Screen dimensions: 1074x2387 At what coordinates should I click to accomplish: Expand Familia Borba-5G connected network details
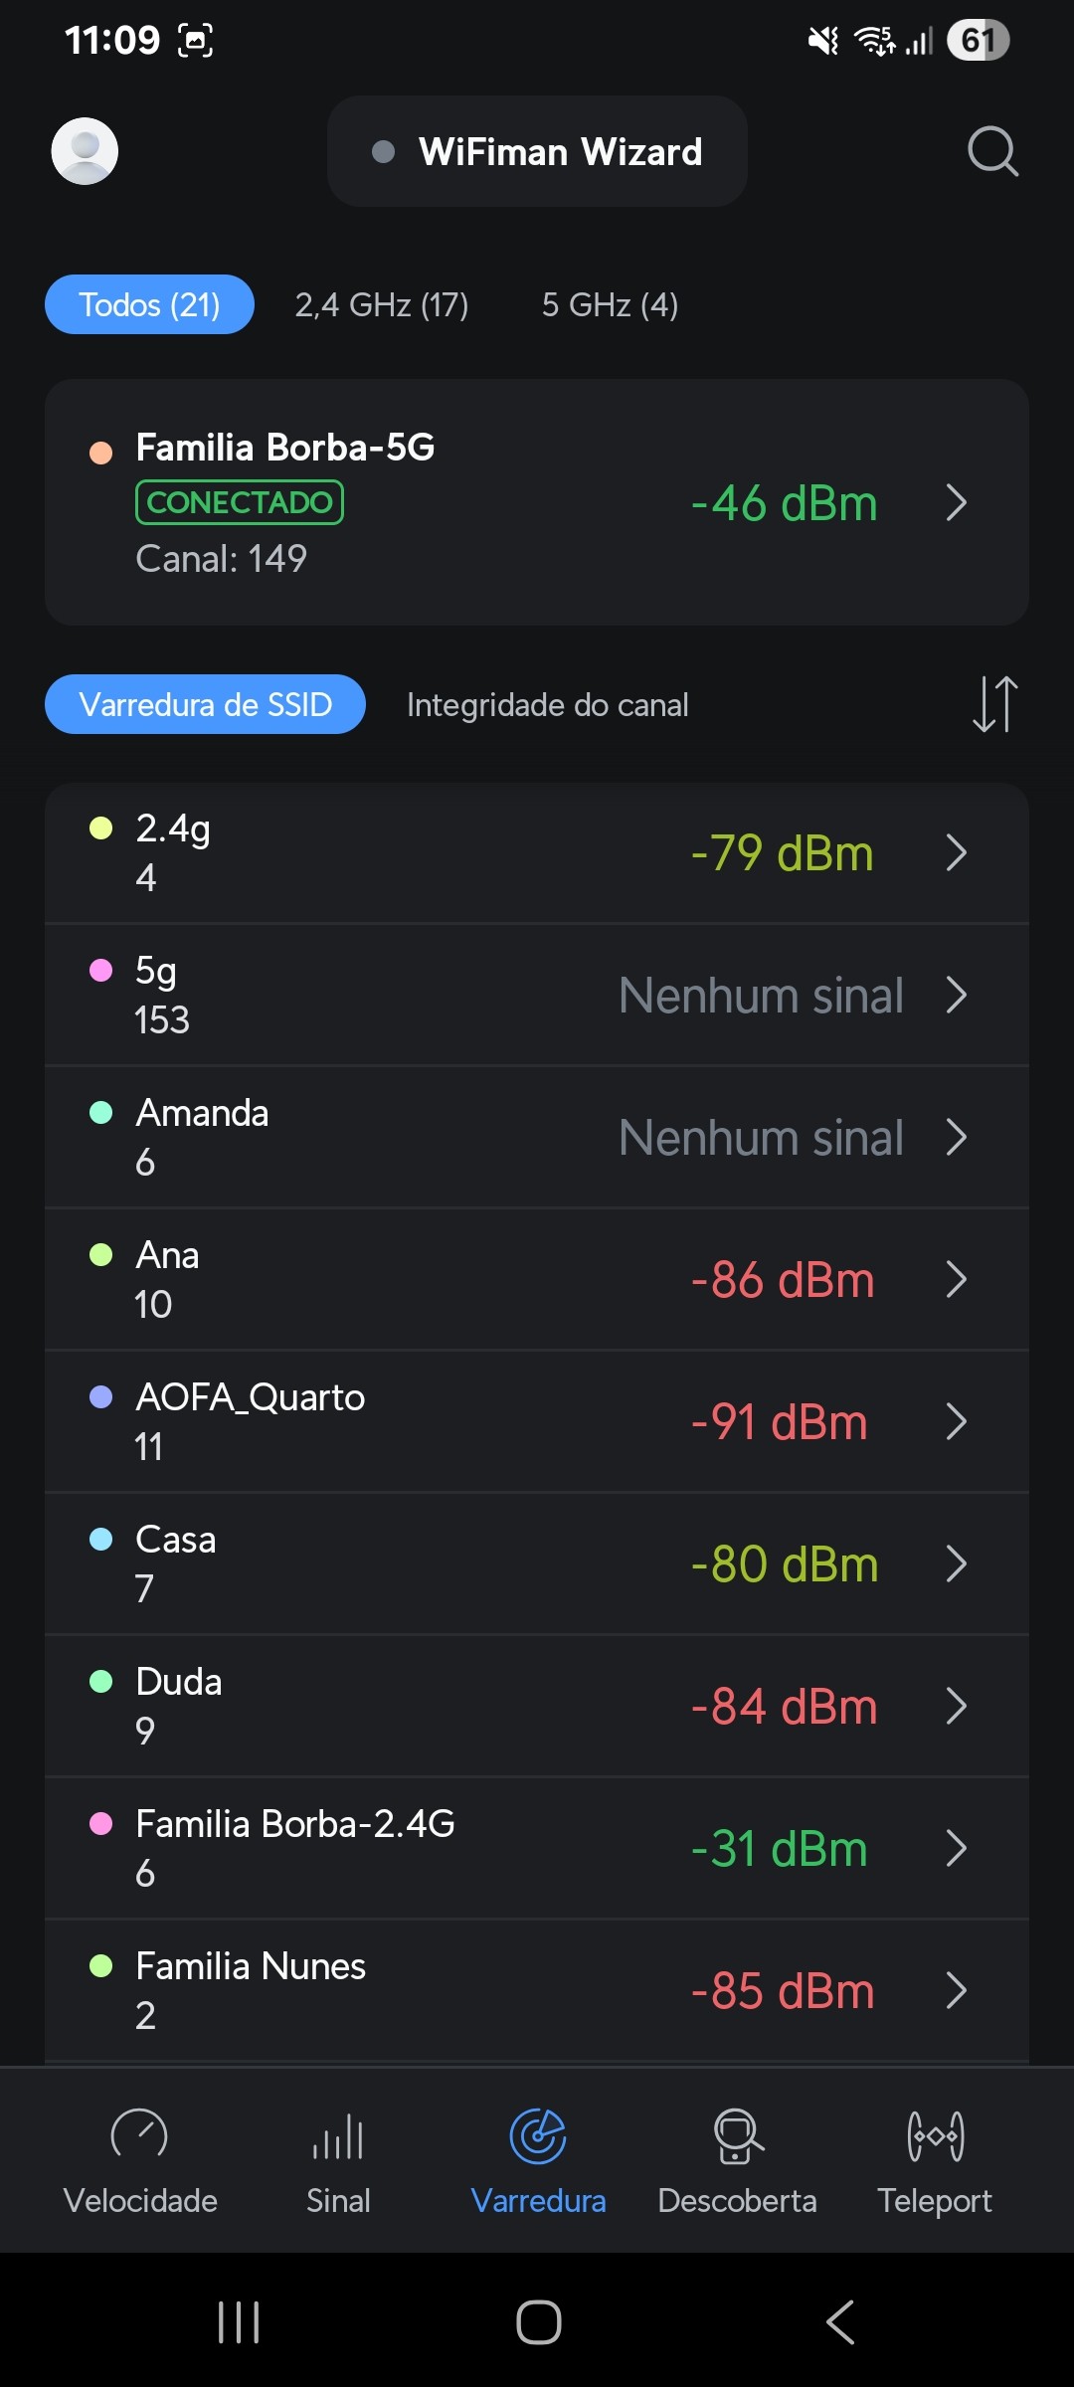(x=956, y=503)
